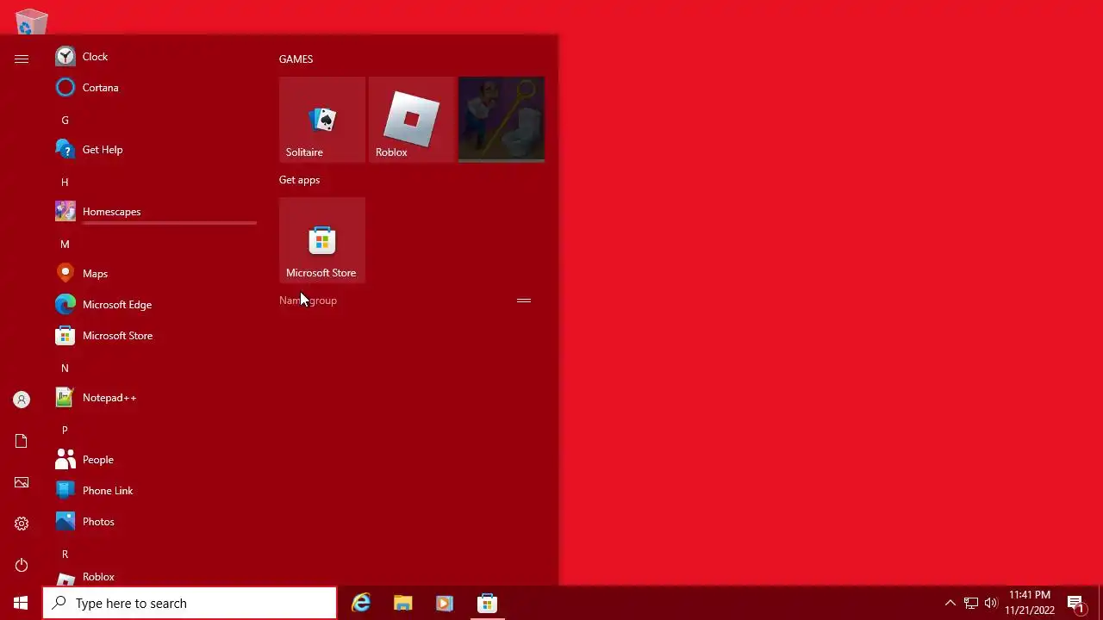This screenshot has height=620, width=1103.
Task: Click the Power button
Action: coord(22,565)
